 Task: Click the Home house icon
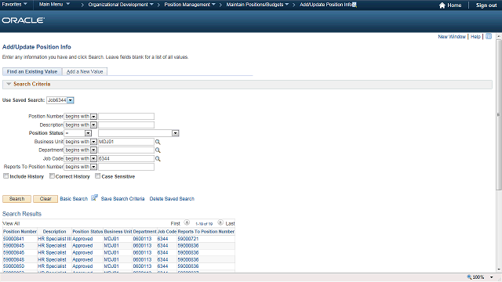pos(442,5)
